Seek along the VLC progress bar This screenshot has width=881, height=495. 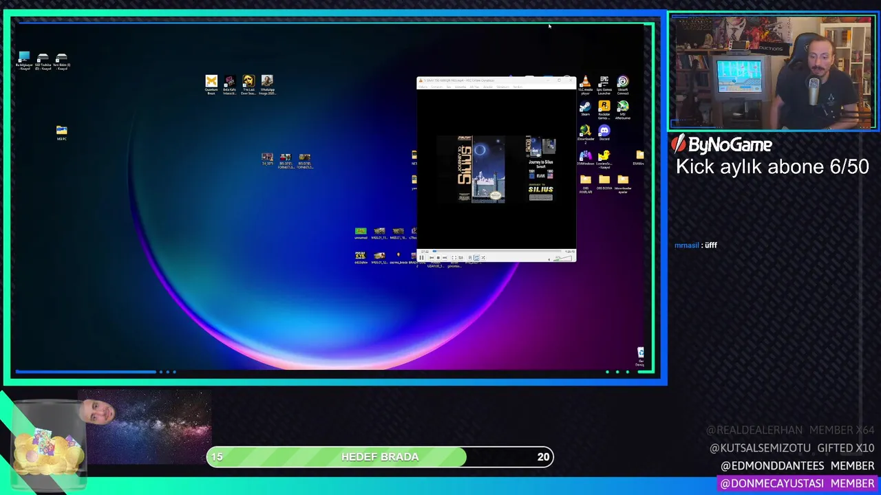[x=497, y=251]
